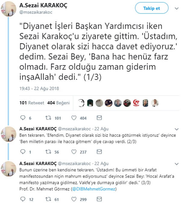Like the (3/3) tweet with 299 likes
This screenshot has height=203, width=181.
[x=74, y=199]
